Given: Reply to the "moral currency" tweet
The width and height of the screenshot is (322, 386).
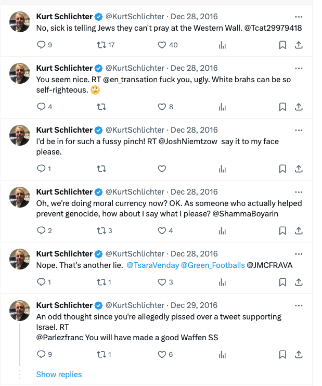Looking at the screenshot, I should (x=42, y=231).
